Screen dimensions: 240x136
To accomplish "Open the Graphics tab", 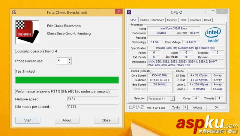I will coord(195,20).
